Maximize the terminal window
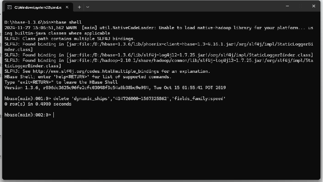The height and width of the screenshot is (182, 323). (300, 6)
